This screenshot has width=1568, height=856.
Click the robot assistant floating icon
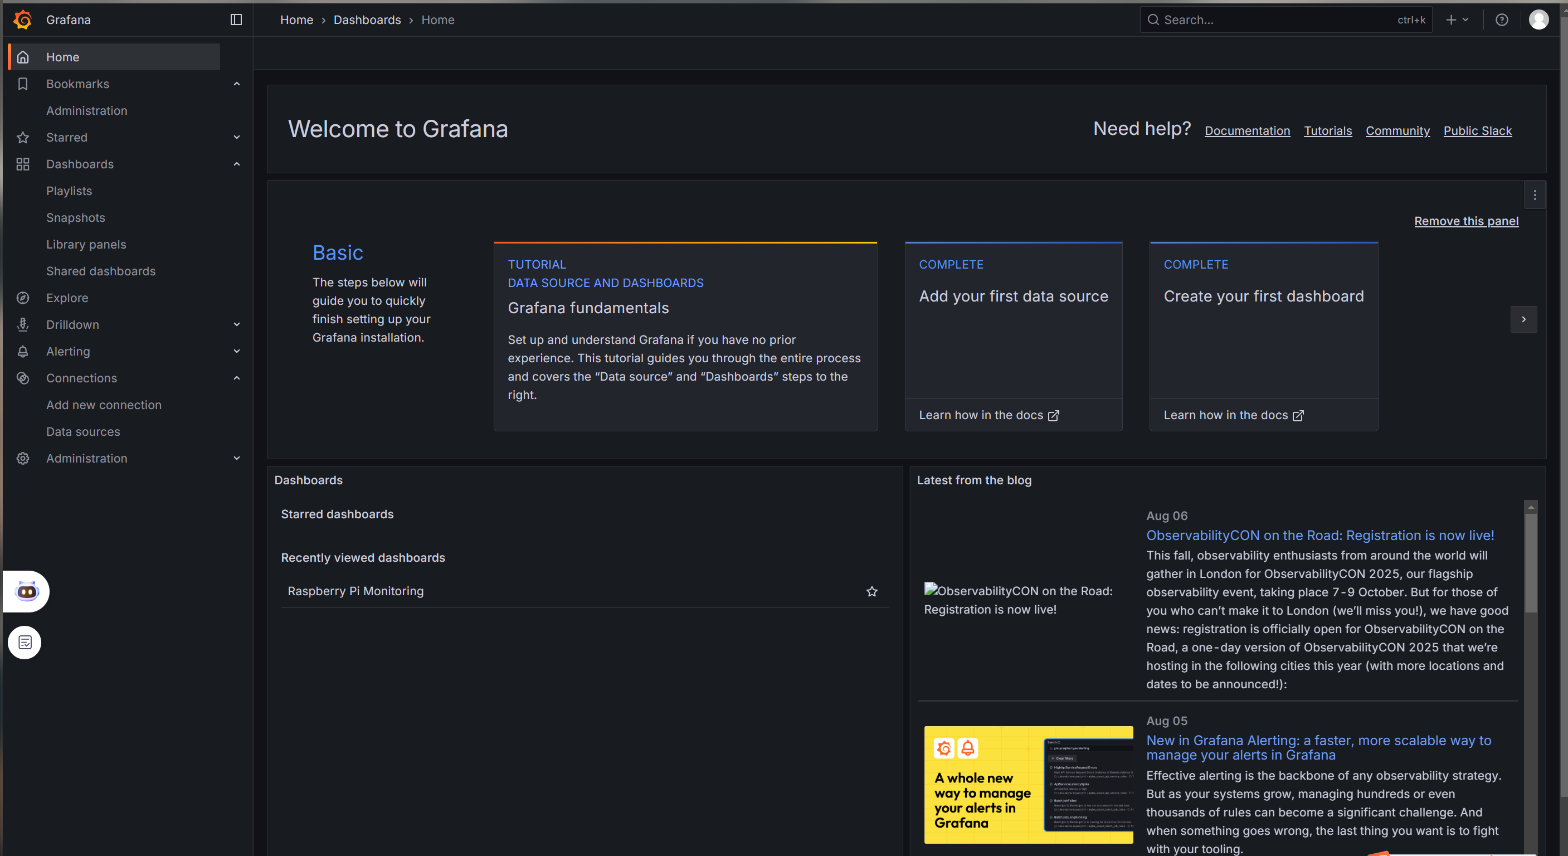[x=27, y=591]
